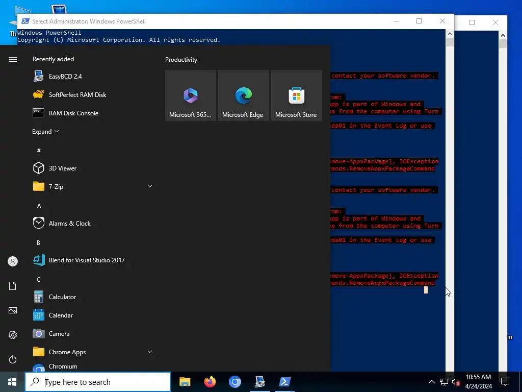Maximize the background window behind PowerShell
This screenshot has height=392, width=522.
pyautogui.click(x=472, y=22)
